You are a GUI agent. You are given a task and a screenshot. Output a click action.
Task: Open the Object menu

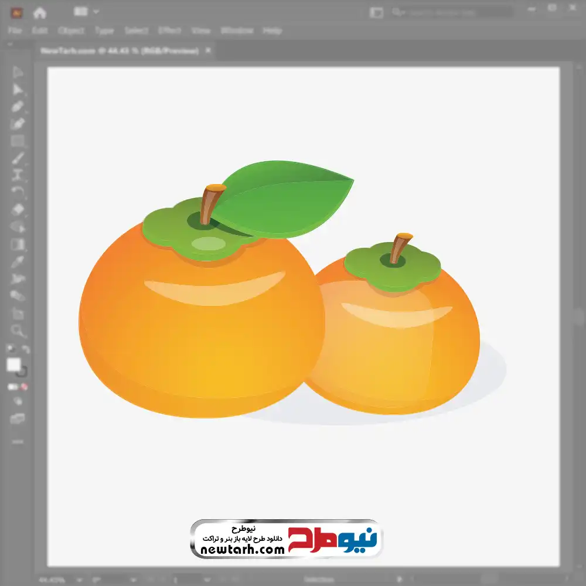click(x=71, y=30)
